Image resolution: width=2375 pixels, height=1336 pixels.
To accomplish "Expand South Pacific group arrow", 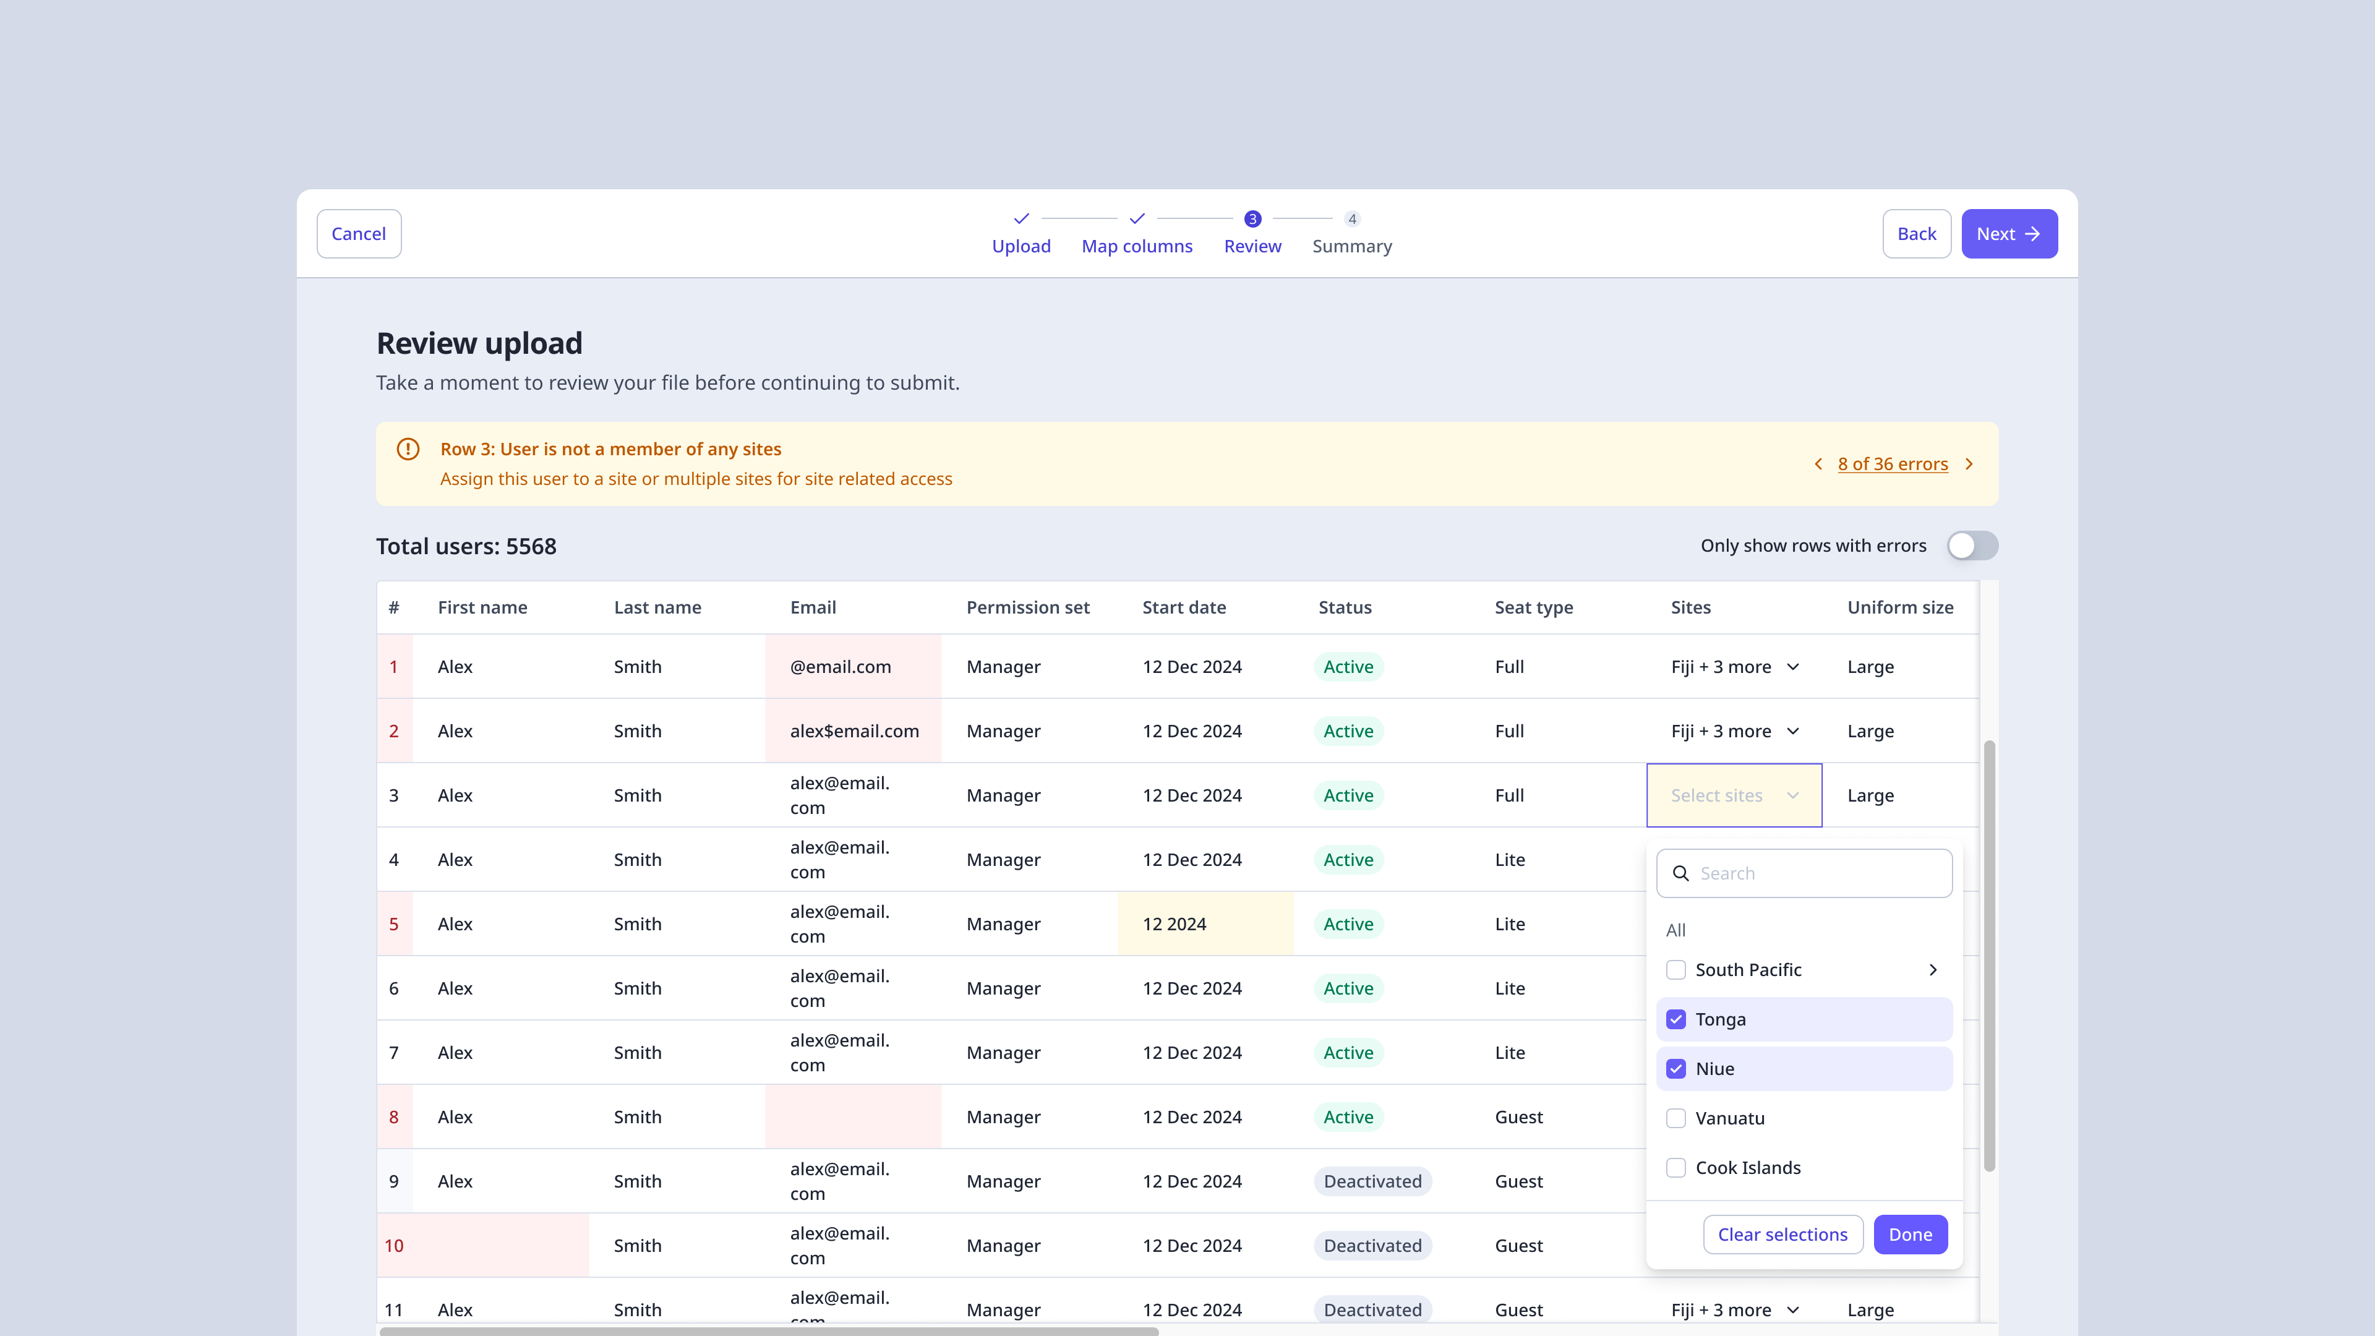I will (1933, 970).
